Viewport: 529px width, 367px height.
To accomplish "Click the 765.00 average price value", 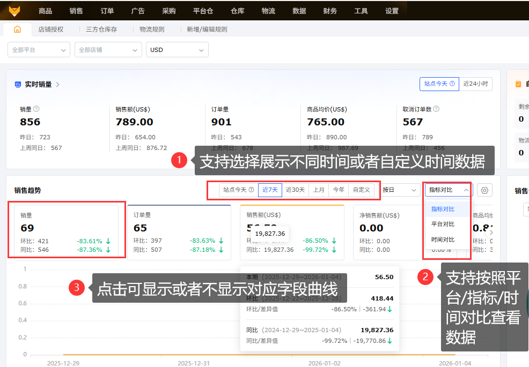I will 326,122.
